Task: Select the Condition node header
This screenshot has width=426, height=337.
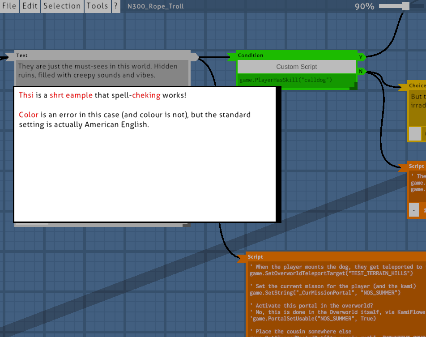Action: click(x=297, y=55)
